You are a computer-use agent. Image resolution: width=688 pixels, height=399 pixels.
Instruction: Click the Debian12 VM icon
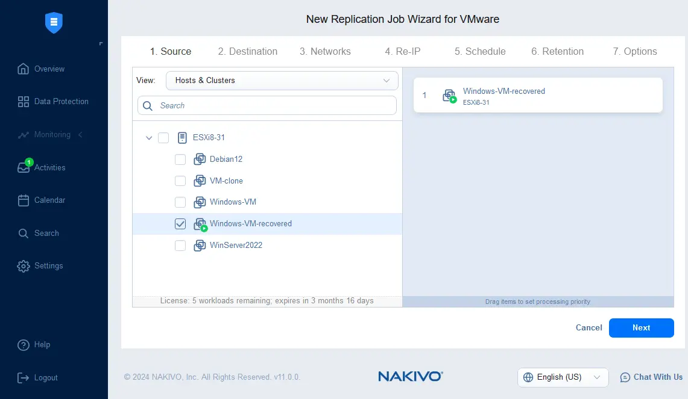click(x=200, y=159)
